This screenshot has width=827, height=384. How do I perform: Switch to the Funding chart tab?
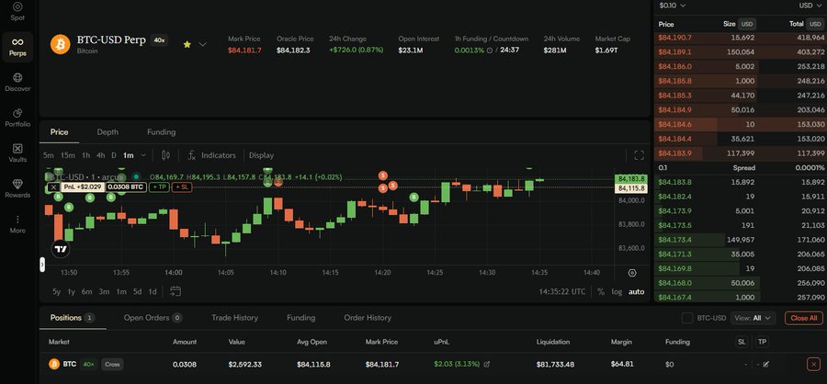[162, 132]
